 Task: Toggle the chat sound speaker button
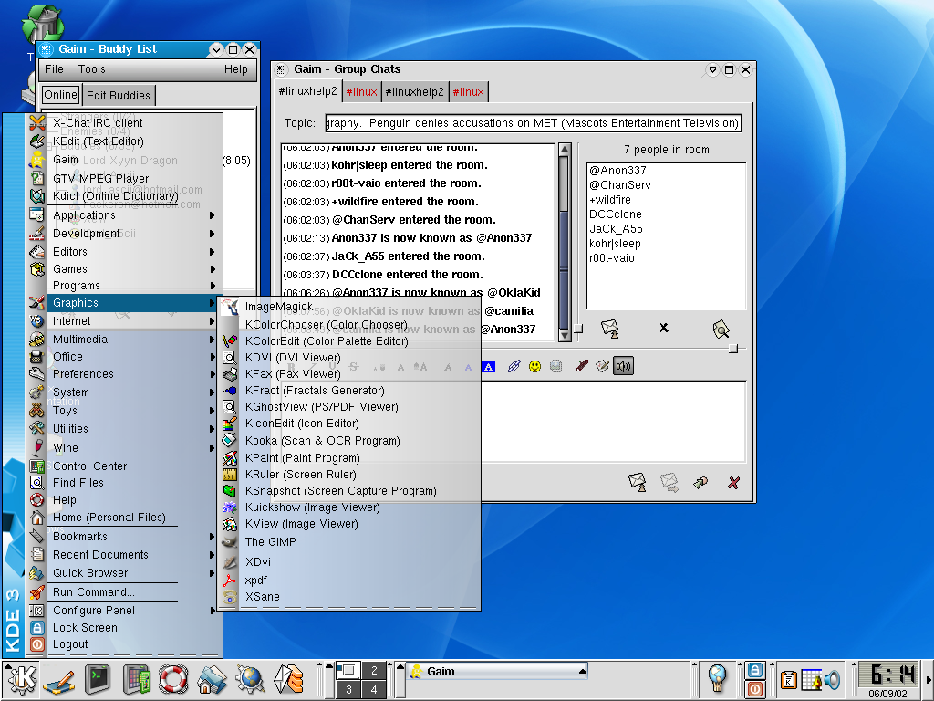pos(623,366)
